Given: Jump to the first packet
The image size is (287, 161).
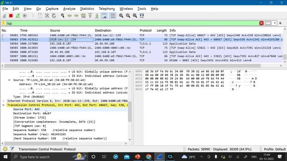Looking at the screenshot, I should click(x=90, y=16).
